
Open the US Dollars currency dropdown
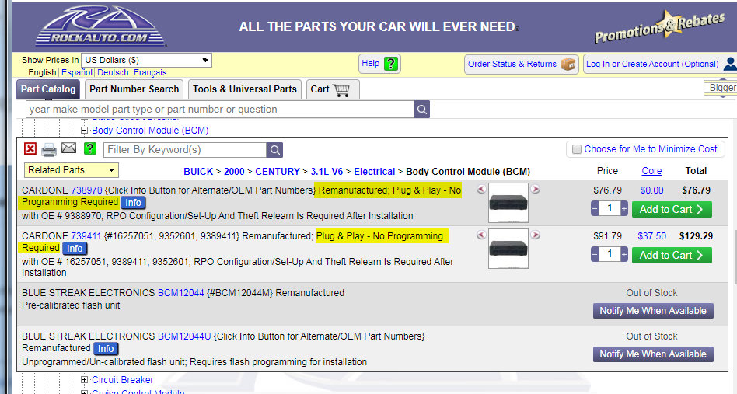coord(146,60)
